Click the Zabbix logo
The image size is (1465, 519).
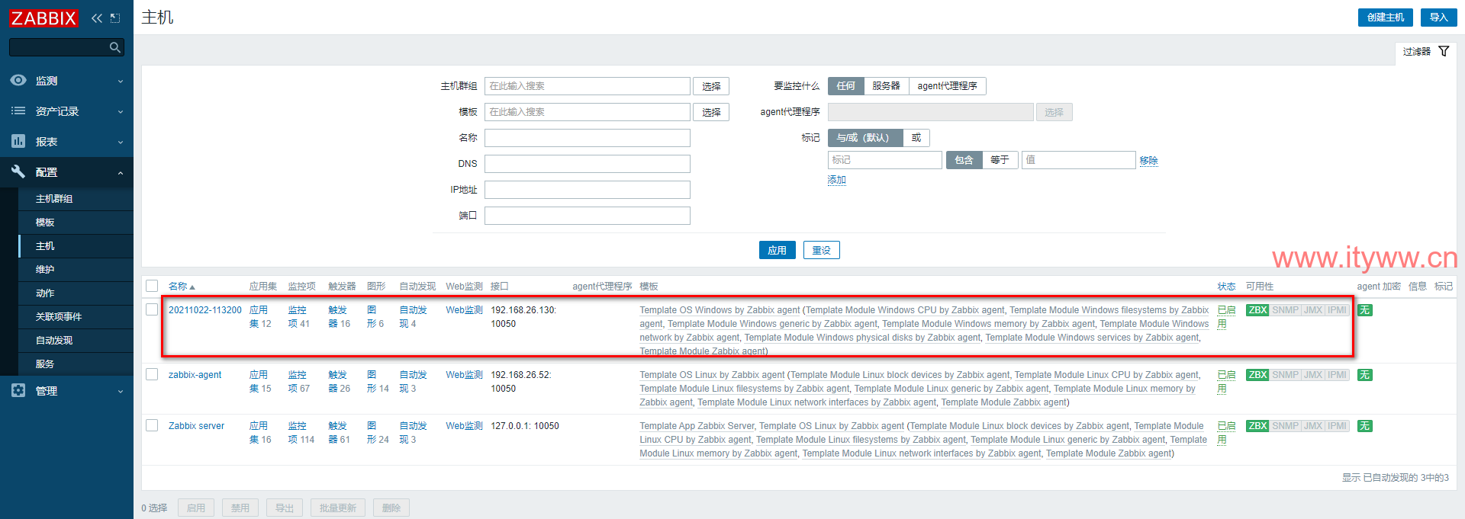43,18
